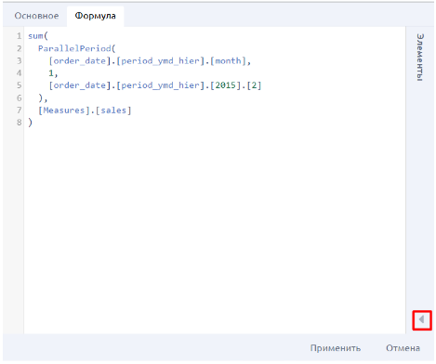Screen dimensions: 436x364
Task: Click line number 1 in the gutter
Action: tap(20, 36)
